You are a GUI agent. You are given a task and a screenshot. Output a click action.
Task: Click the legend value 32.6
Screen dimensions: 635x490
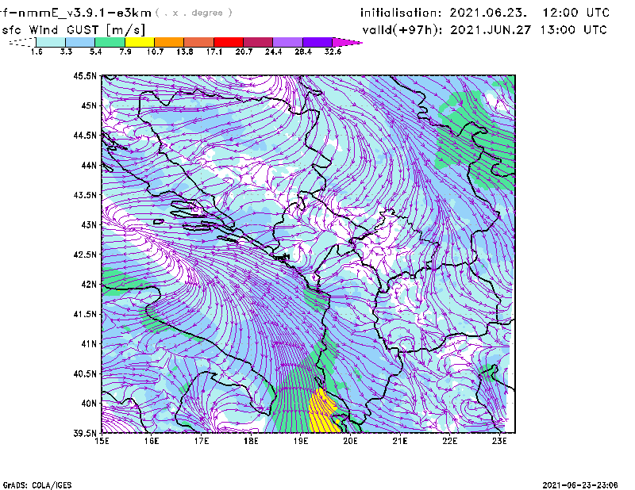click(333, 52)
